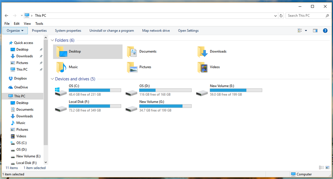This screenshot has height=179, width=333.
Task: Click Map network drive
Action: [x=156, y=31]
